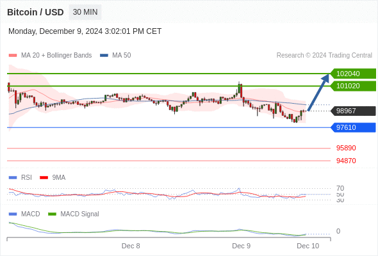The image size is (378, 256).
Task: Click the Dec 9 time axis label
Action: pos(241,246)
